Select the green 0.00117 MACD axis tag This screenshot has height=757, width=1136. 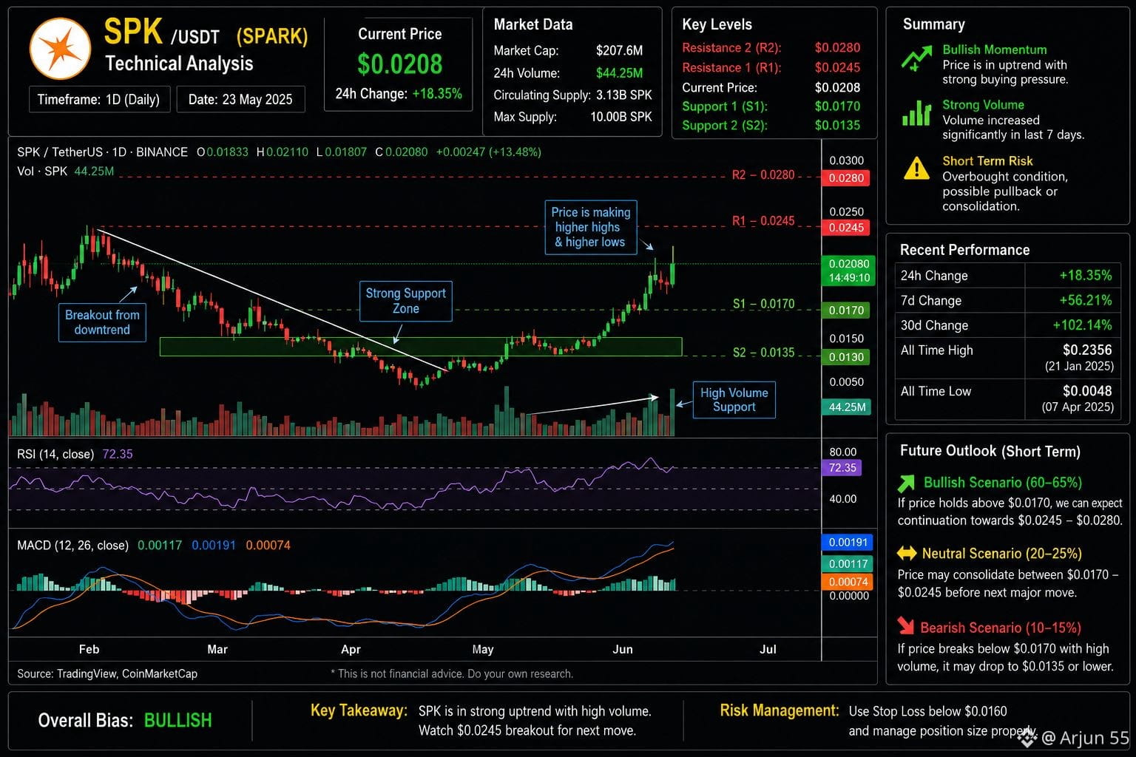pos(848,563)
